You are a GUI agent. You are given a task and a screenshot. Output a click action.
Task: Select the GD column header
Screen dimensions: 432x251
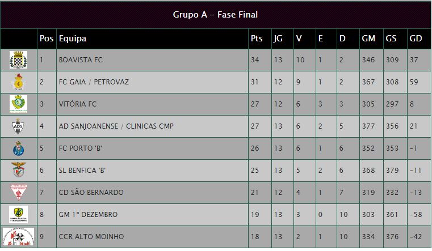pos(416,39)
